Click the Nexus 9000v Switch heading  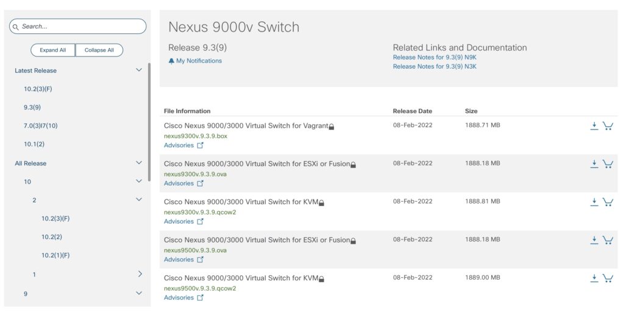(x=233, y=27)
